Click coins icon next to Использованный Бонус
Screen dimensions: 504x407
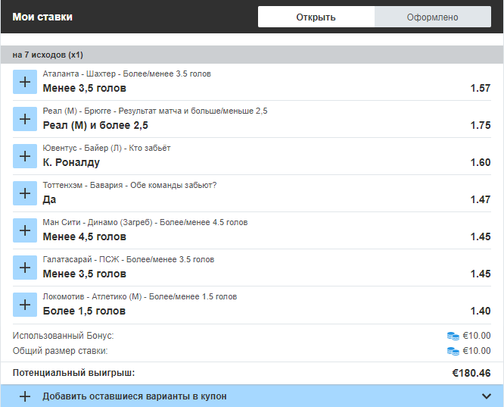click(x=453, y=336)
